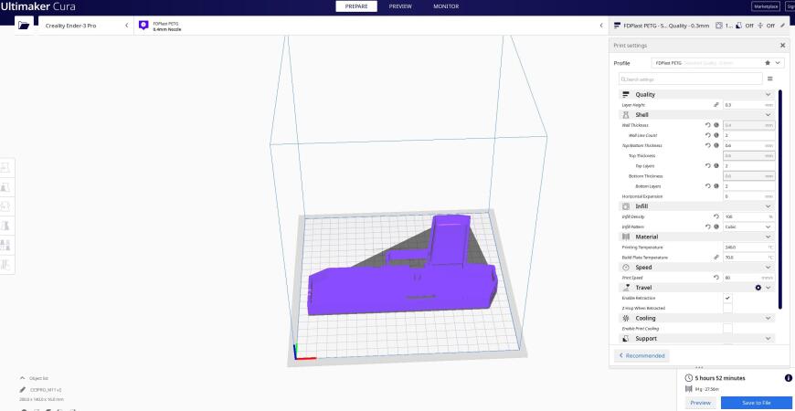This screenshot has height=411, width=795.
Task: Collapse the Shell settings section
Action: (x=697, y=115)
